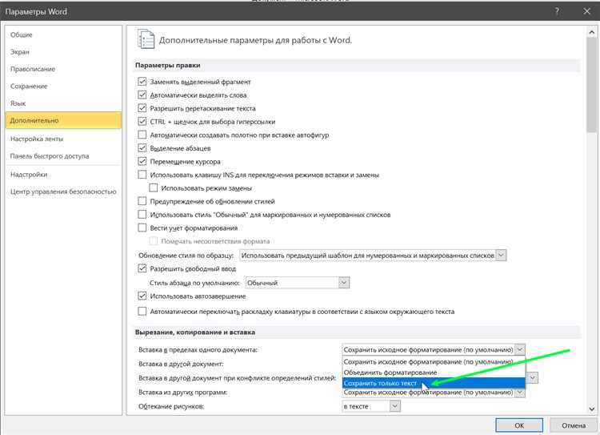Check Использовать стиль "Обычный" для списков
The height and width of the screenshot is (435, 600).
(x=142, y=215)
